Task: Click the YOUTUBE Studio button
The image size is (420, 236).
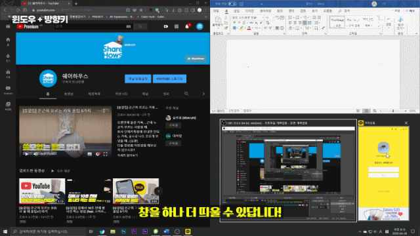Action: point(169,79)
